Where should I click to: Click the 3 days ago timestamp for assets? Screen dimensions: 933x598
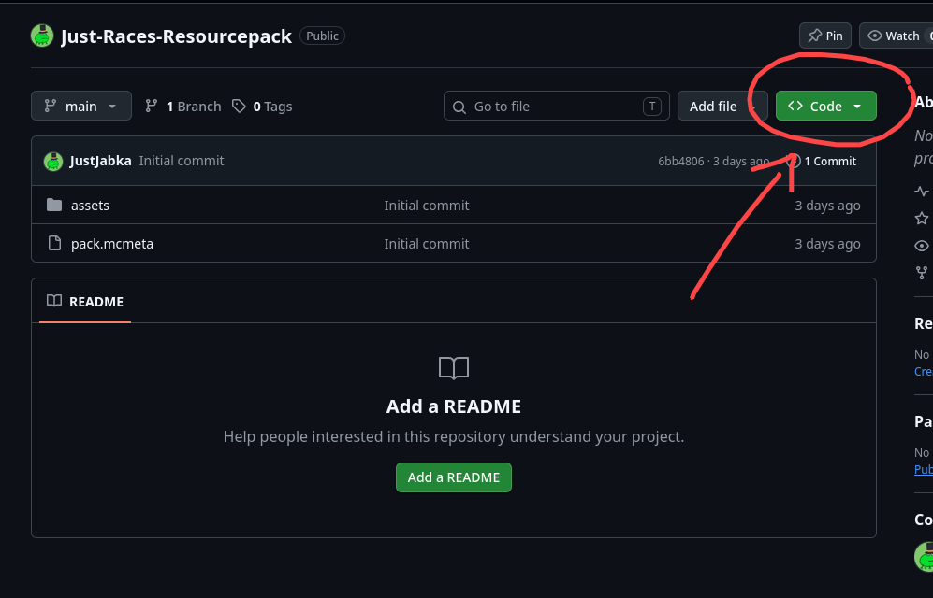point(827,206)
